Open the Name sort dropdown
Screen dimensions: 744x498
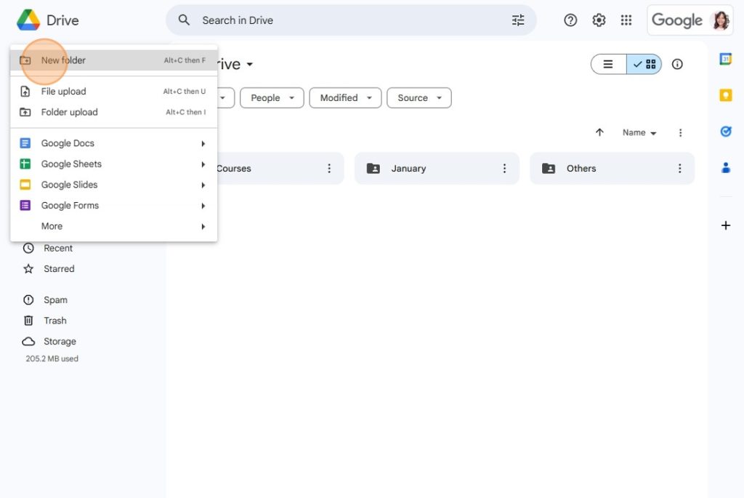click(x=639, y=132)
